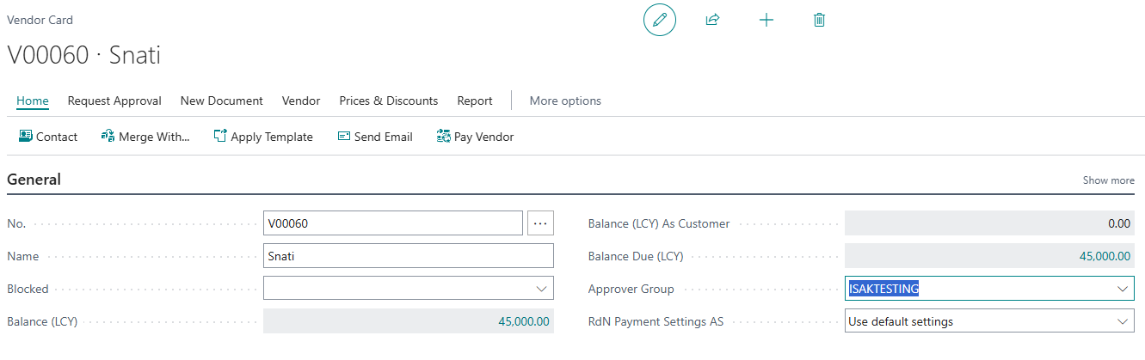This screenshot has height=360, width=1145.
Task: Delete vendor using trash can icon
Action: pos(819,20)
